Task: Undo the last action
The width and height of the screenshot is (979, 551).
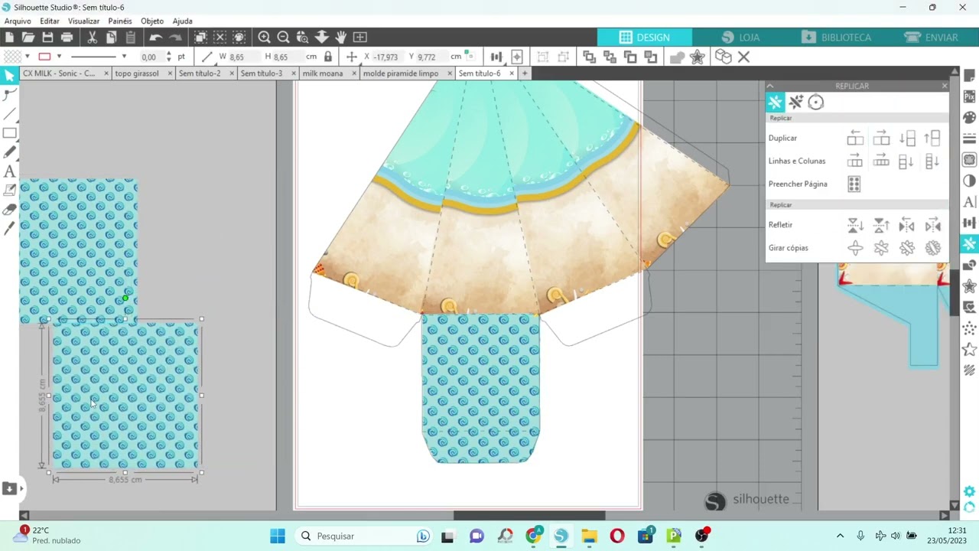Action: coord(156,37)
